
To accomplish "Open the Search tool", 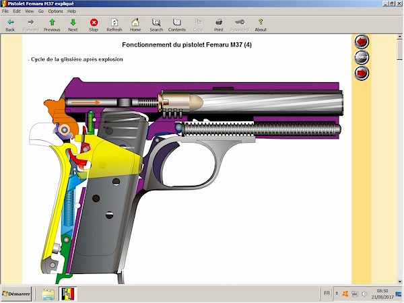I will [156, 26].
